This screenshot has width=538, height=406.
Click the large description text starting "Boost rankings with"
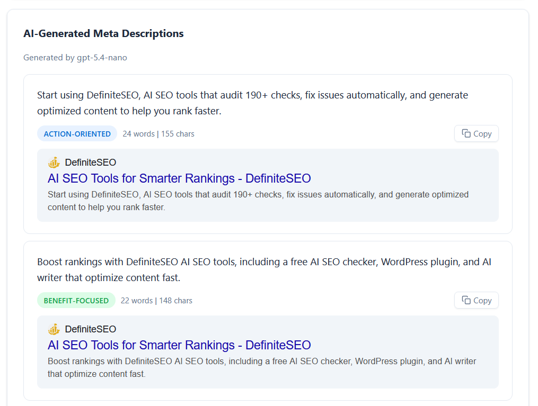click(x=264, y=269)
